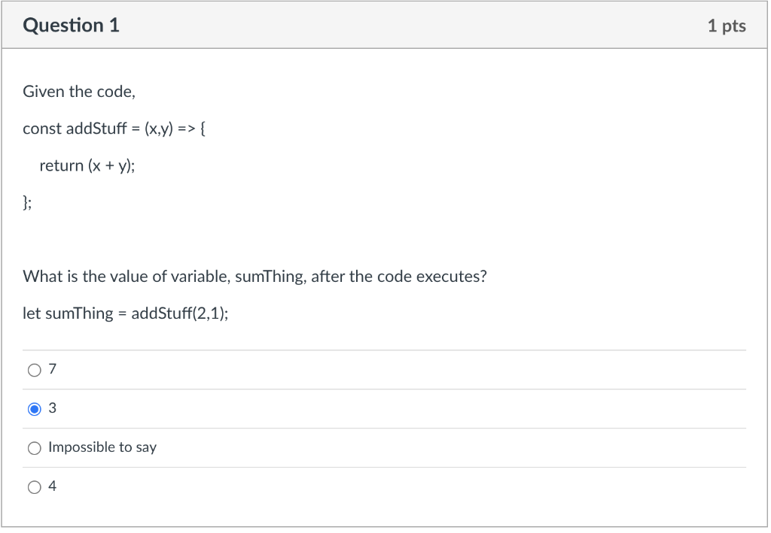
Task: Click the word "return" in the code
Action: tap(62, 166)
